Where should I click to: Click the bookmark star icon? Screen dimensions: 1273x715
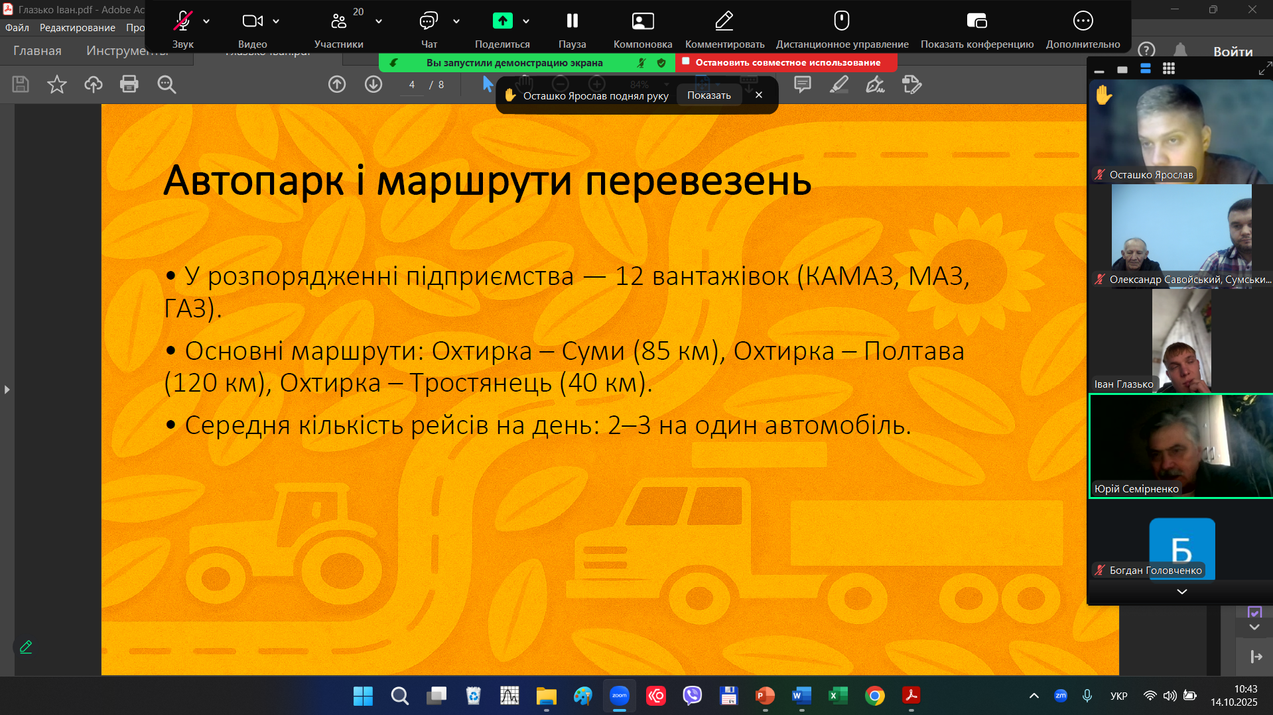click(x=57, y=84)
